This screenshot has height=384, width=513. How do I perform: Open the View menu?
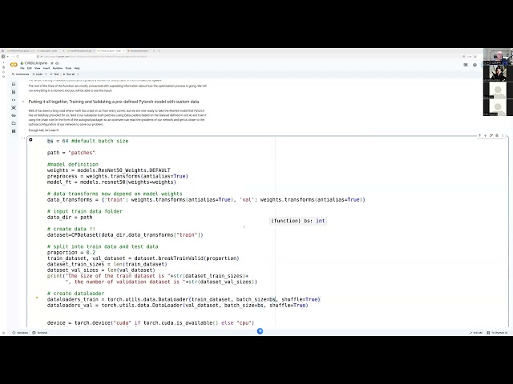click(38, 68)
